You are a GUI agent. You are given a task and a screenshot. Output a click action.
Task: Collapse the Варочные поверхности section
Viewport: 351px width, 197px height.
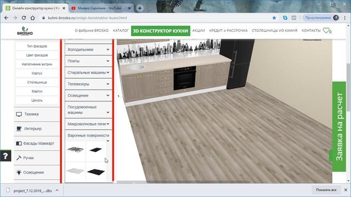(x=88, y=136)
